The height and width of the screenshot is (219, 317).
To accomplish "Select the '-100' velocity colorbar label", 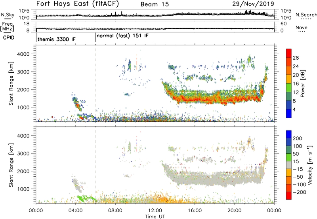I will tap(300, 185).
